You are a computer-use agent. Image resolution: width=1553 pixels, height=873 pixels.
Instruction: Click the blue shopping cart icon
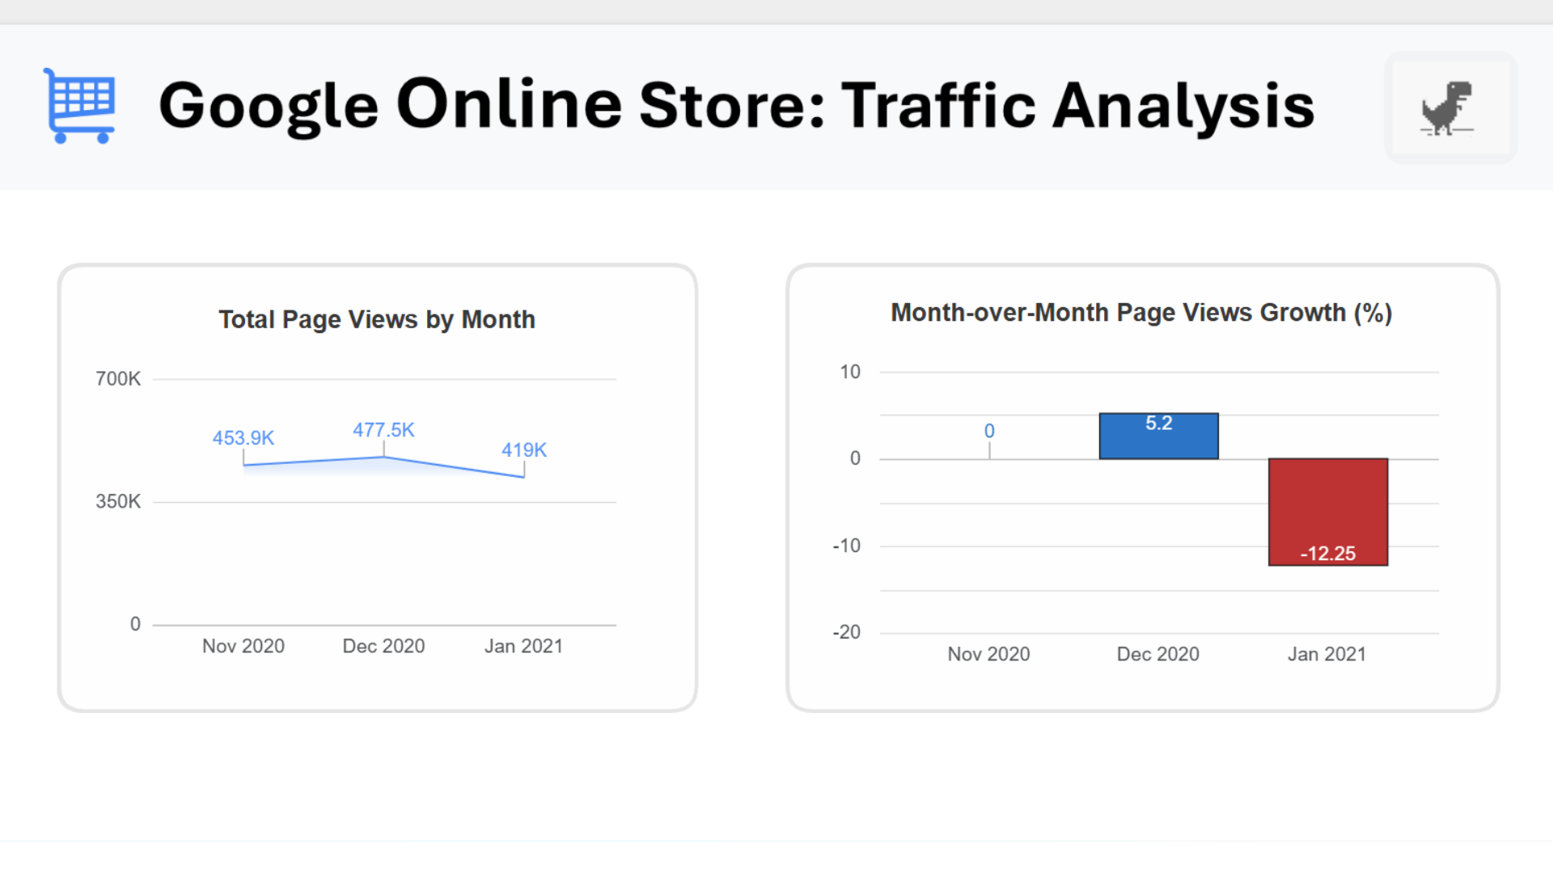[79, 106]
